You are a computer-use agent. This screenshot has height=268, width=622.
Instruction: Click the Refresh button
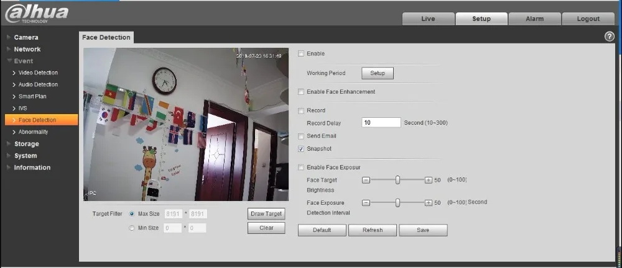tap(373, 230)
